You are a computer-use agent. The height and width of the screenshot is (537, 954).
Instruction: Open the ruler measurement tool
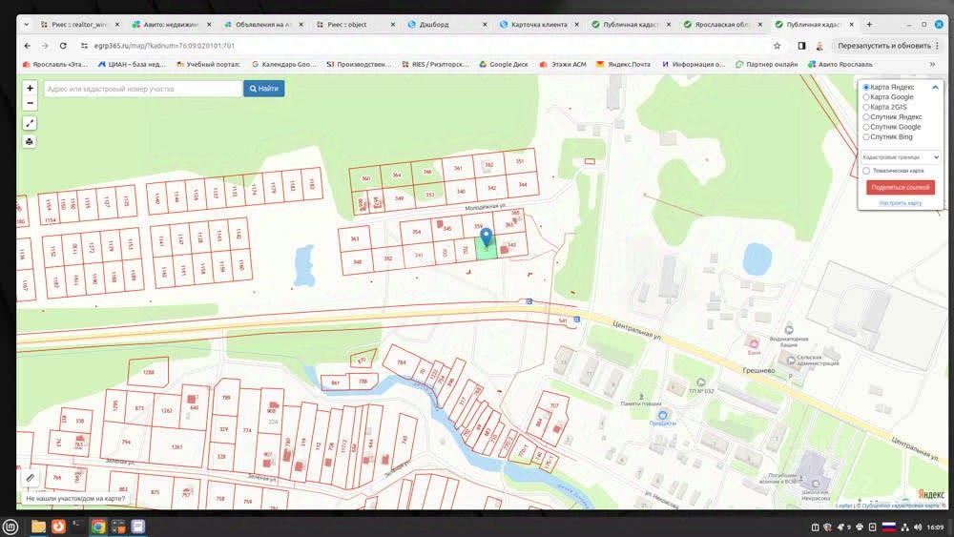coord(30,477)
